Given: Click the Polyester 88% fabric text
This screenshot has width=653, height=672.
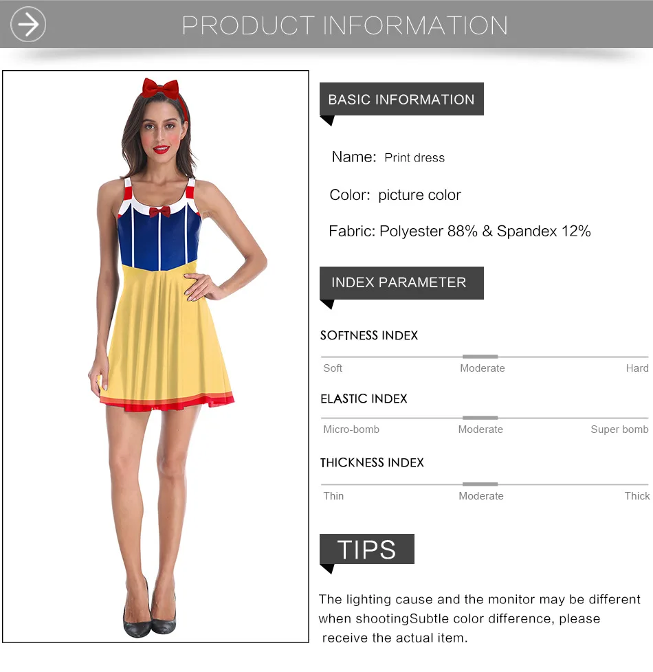Looking at the screenshot, I should 428,232.
